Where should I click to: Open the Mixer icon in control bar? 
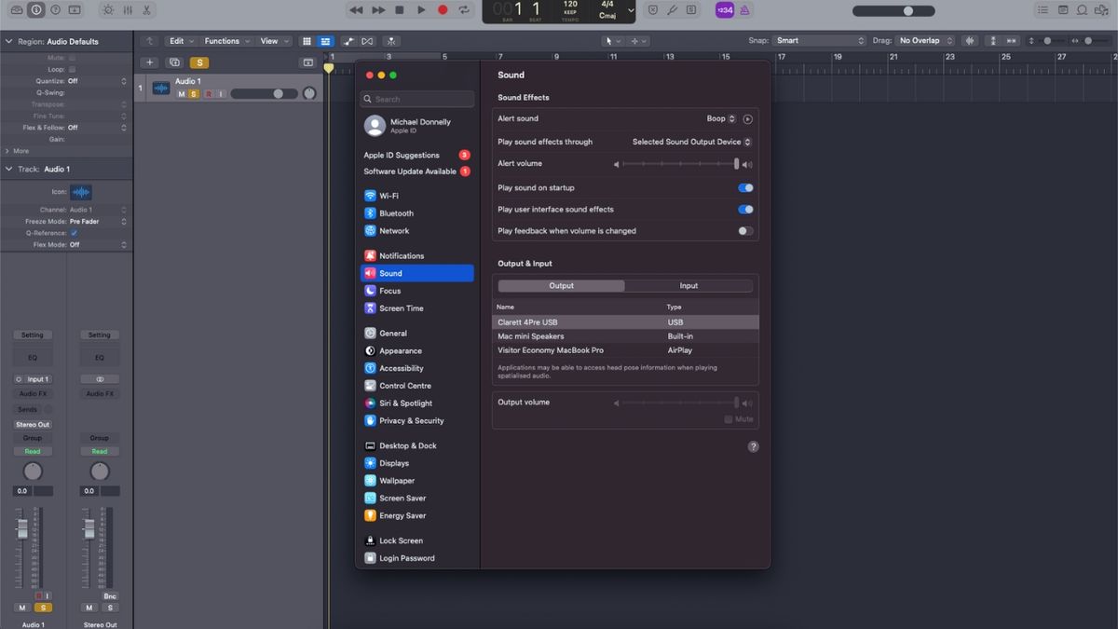[x=129, y=9]
